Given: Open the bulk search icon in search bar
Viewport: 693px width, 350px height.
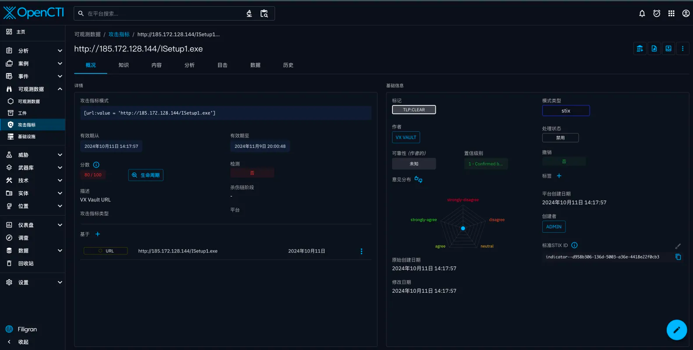Looking at the screenshot, I should click(x=264, y=14).
